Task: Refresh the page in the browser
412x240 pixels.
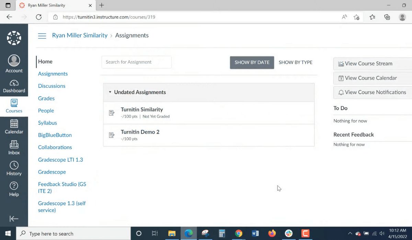Action: tap(38, 17)
